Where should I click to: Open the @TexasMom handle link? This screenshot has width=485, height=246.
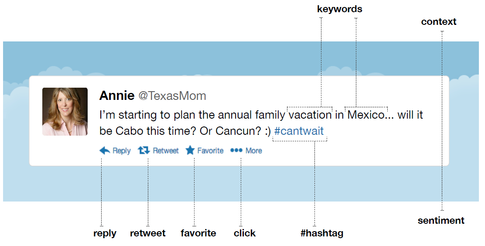pyautogui.click(x=172, y=96)
